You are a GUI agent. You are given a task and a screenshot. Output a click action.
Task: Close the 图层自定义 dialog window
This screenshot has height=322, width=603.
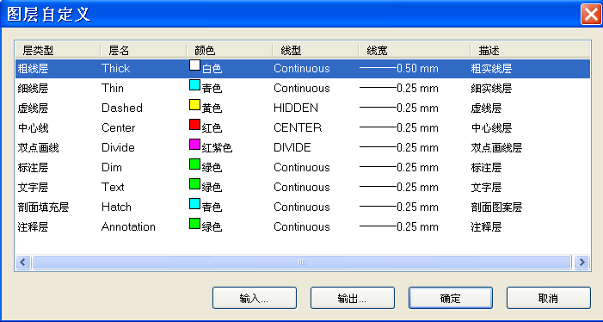click(591, 15)
